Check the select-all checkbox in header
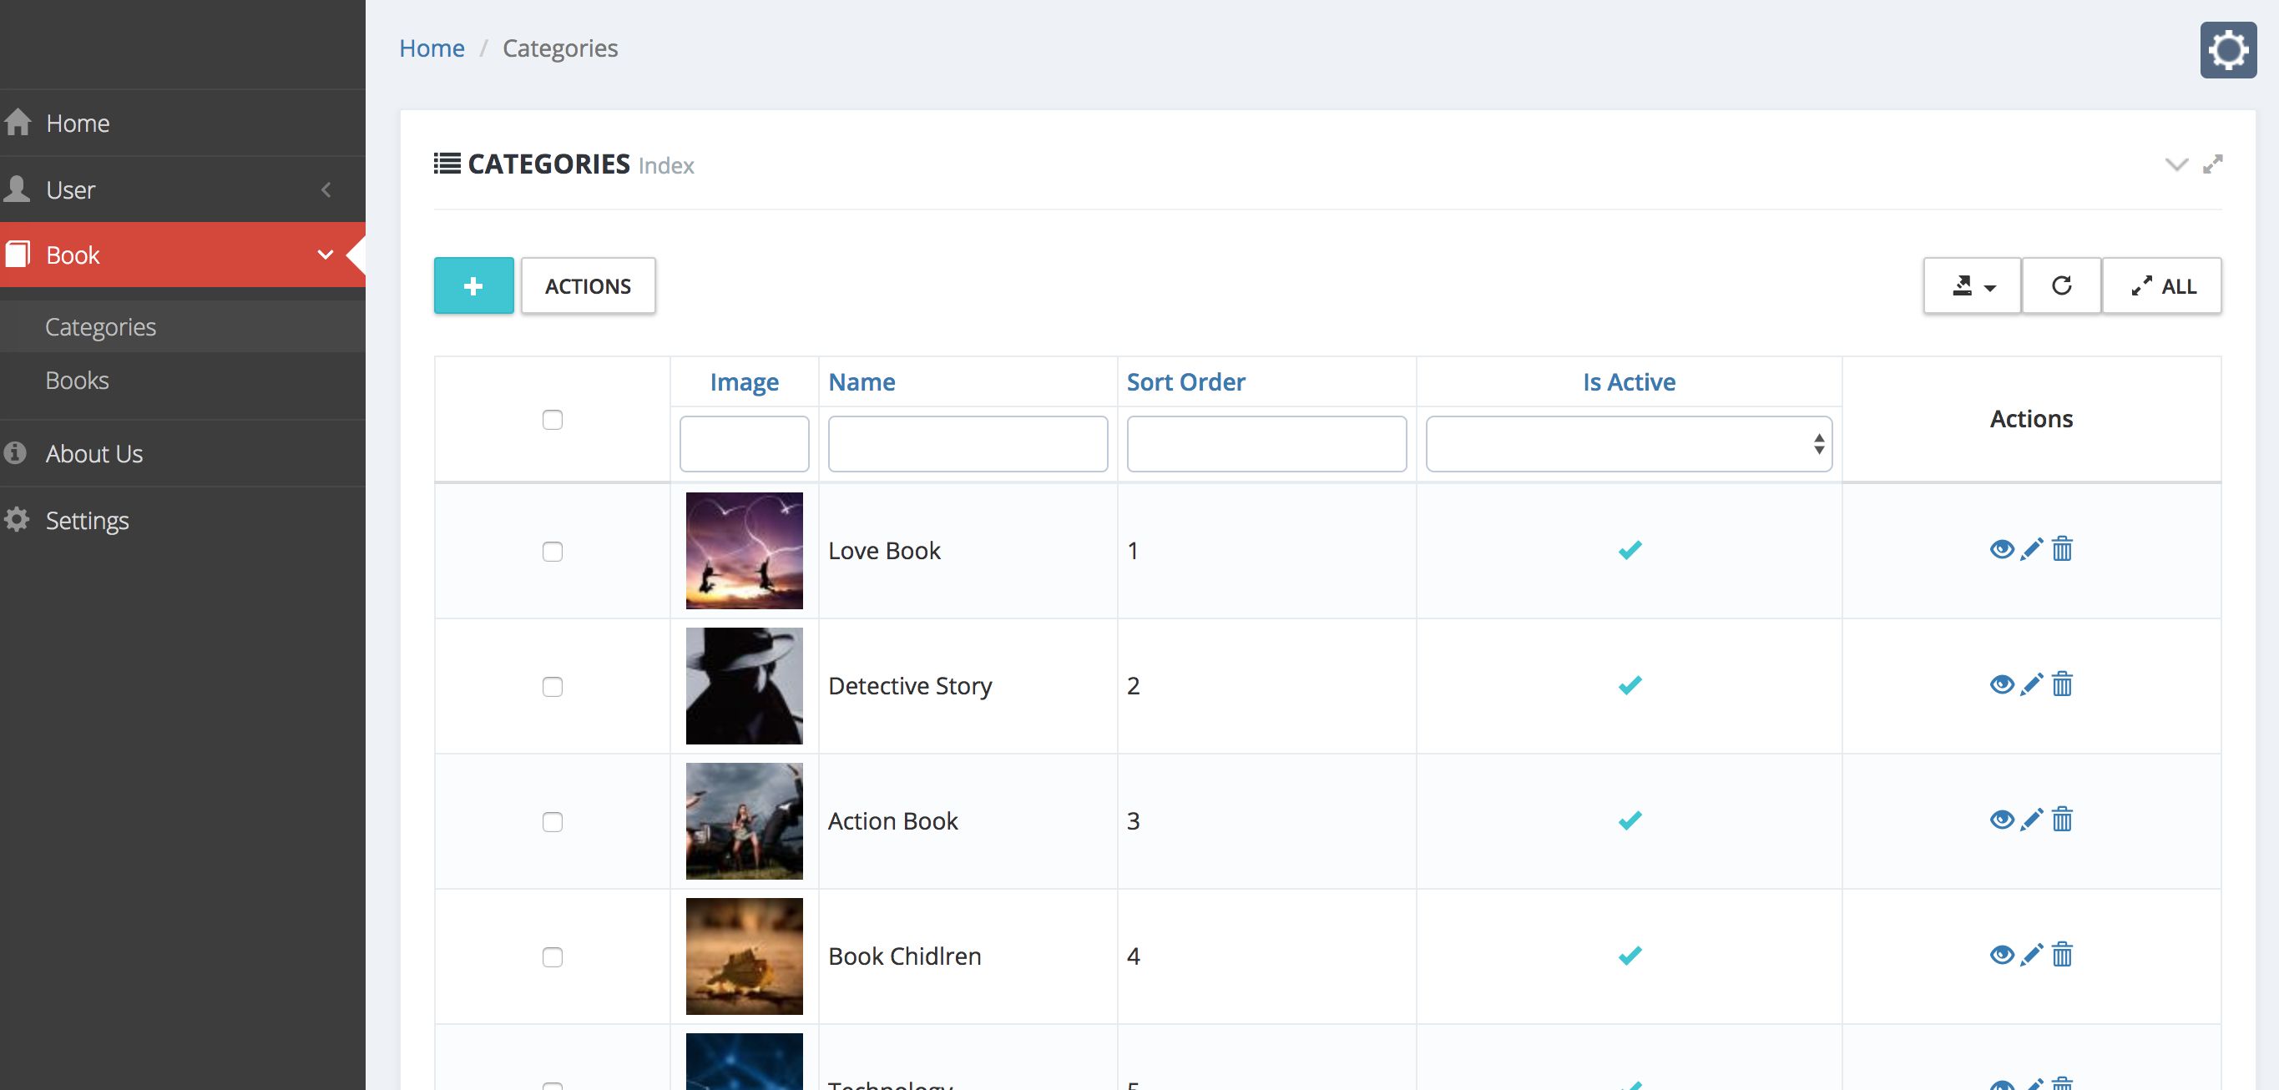The width and height of the screenshot is (2279, 1090). [552, 419]
